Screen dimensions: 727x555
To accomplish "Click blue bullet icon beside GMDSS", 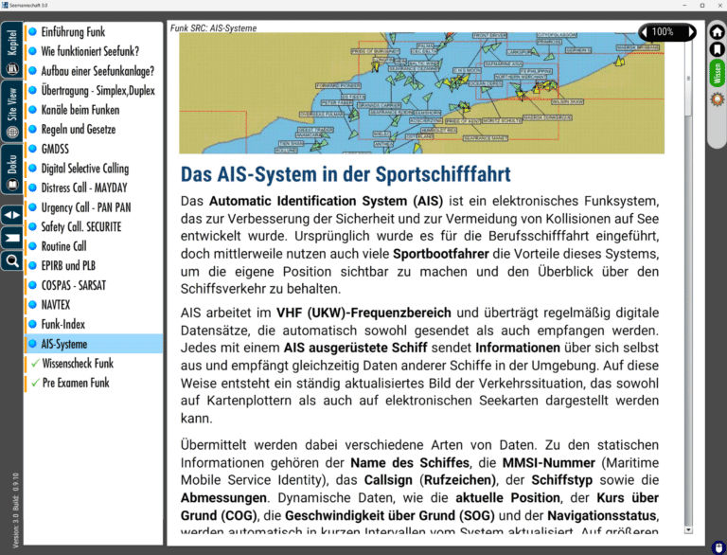I will click(32, 149).
